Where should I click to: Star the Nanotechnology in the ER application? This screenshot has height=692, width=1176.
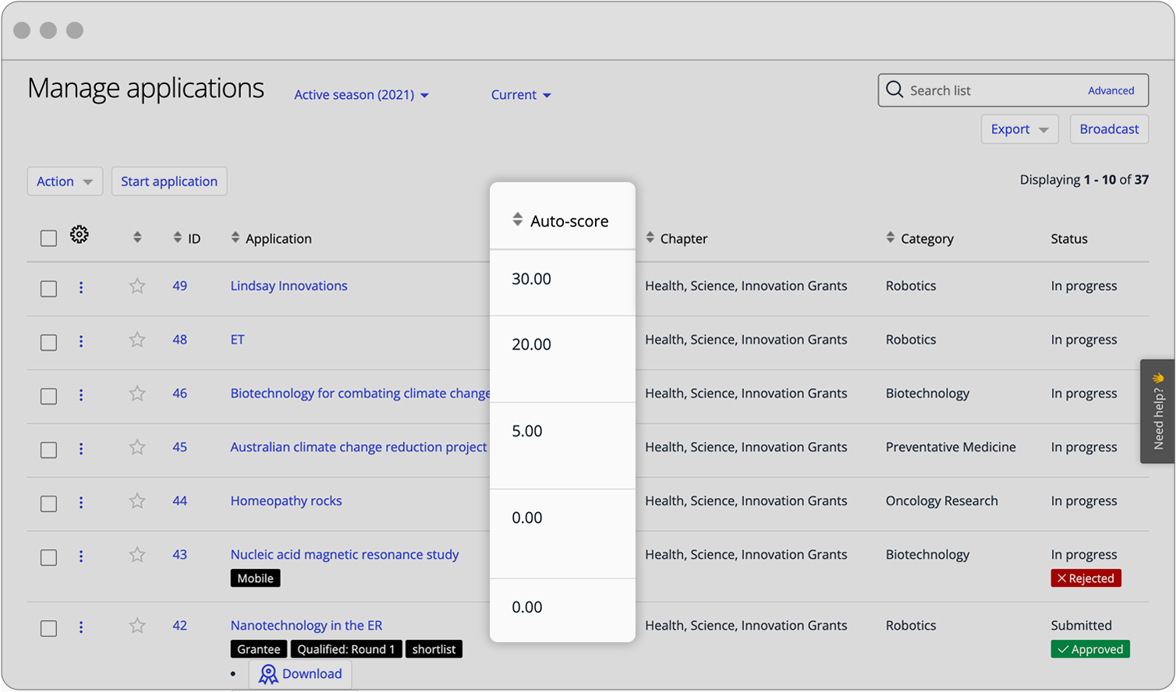pos(136,626)
